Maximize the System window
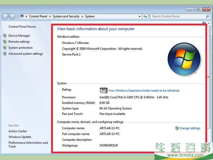 click(x=198, y=9)
